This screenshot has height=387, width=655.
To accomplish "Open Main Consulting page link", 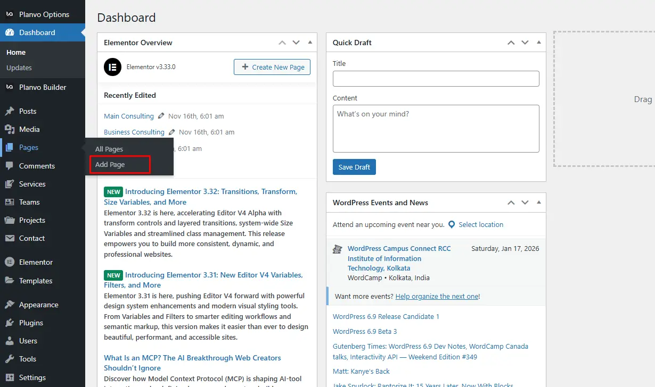I will click(x=129, y=116).
